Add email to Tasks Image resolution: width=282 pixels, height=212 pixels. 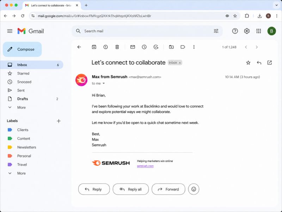pos(156,47)
